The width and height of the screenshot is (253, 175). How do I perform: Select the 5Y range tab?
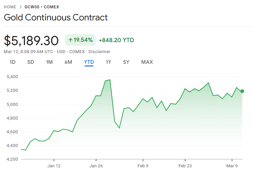click(126, 62)
